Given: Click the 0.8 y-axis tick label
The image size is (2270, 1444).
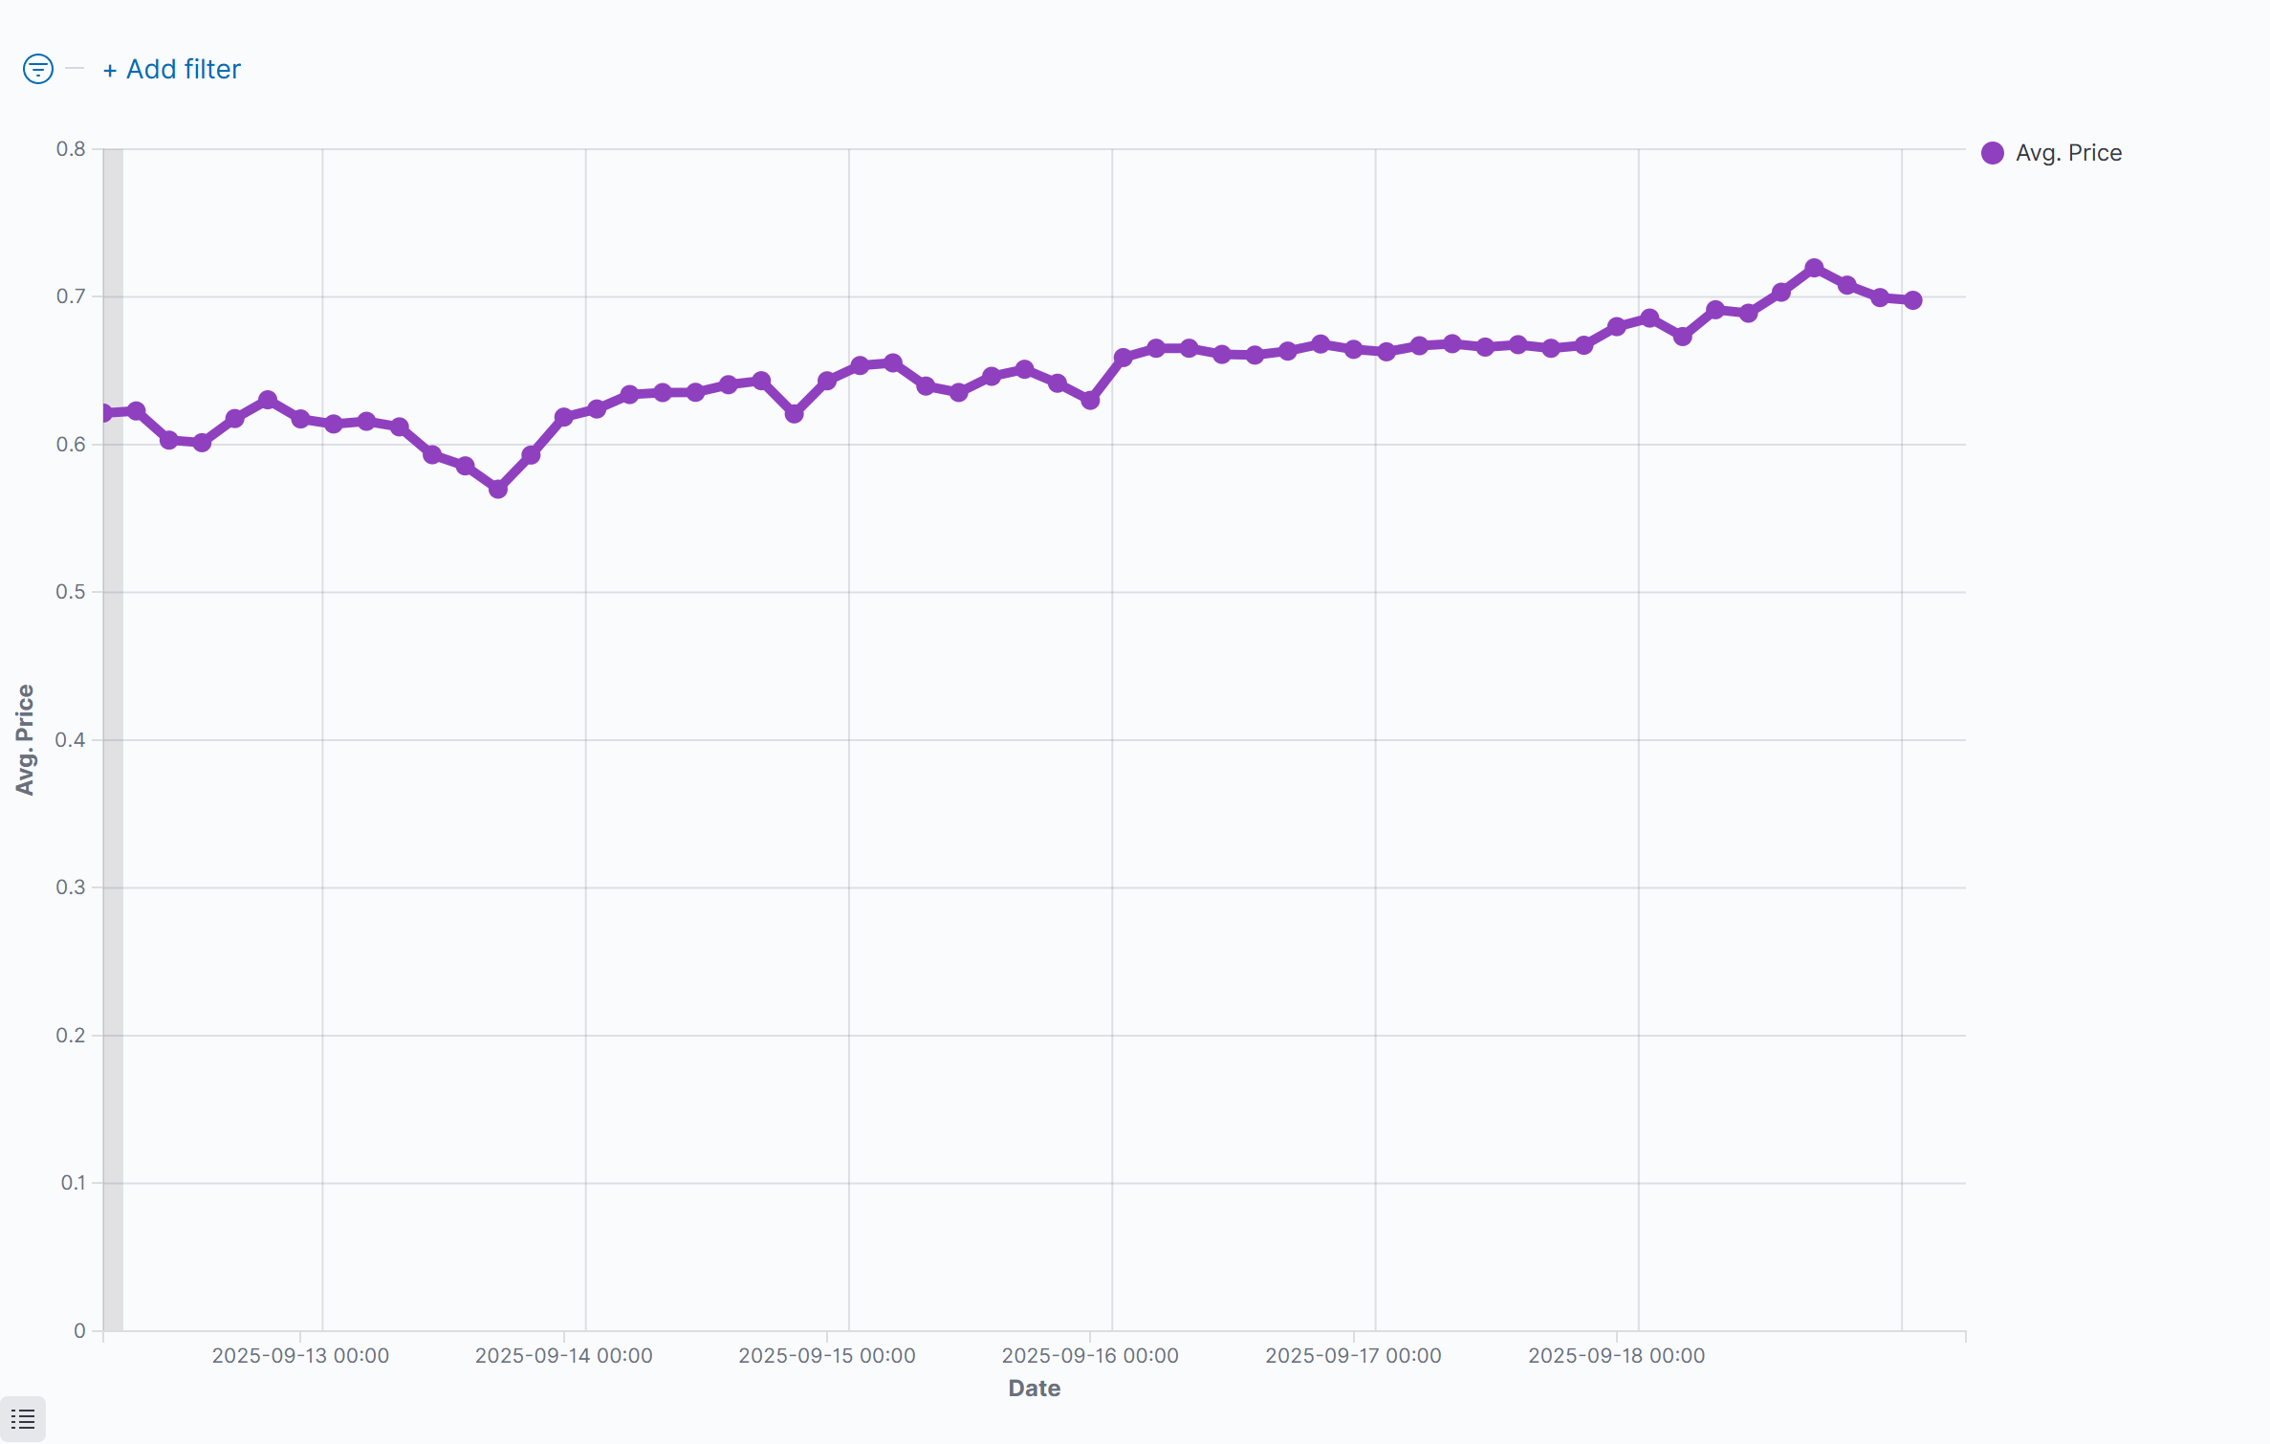Looking at the screenshot, I should 71,149.
